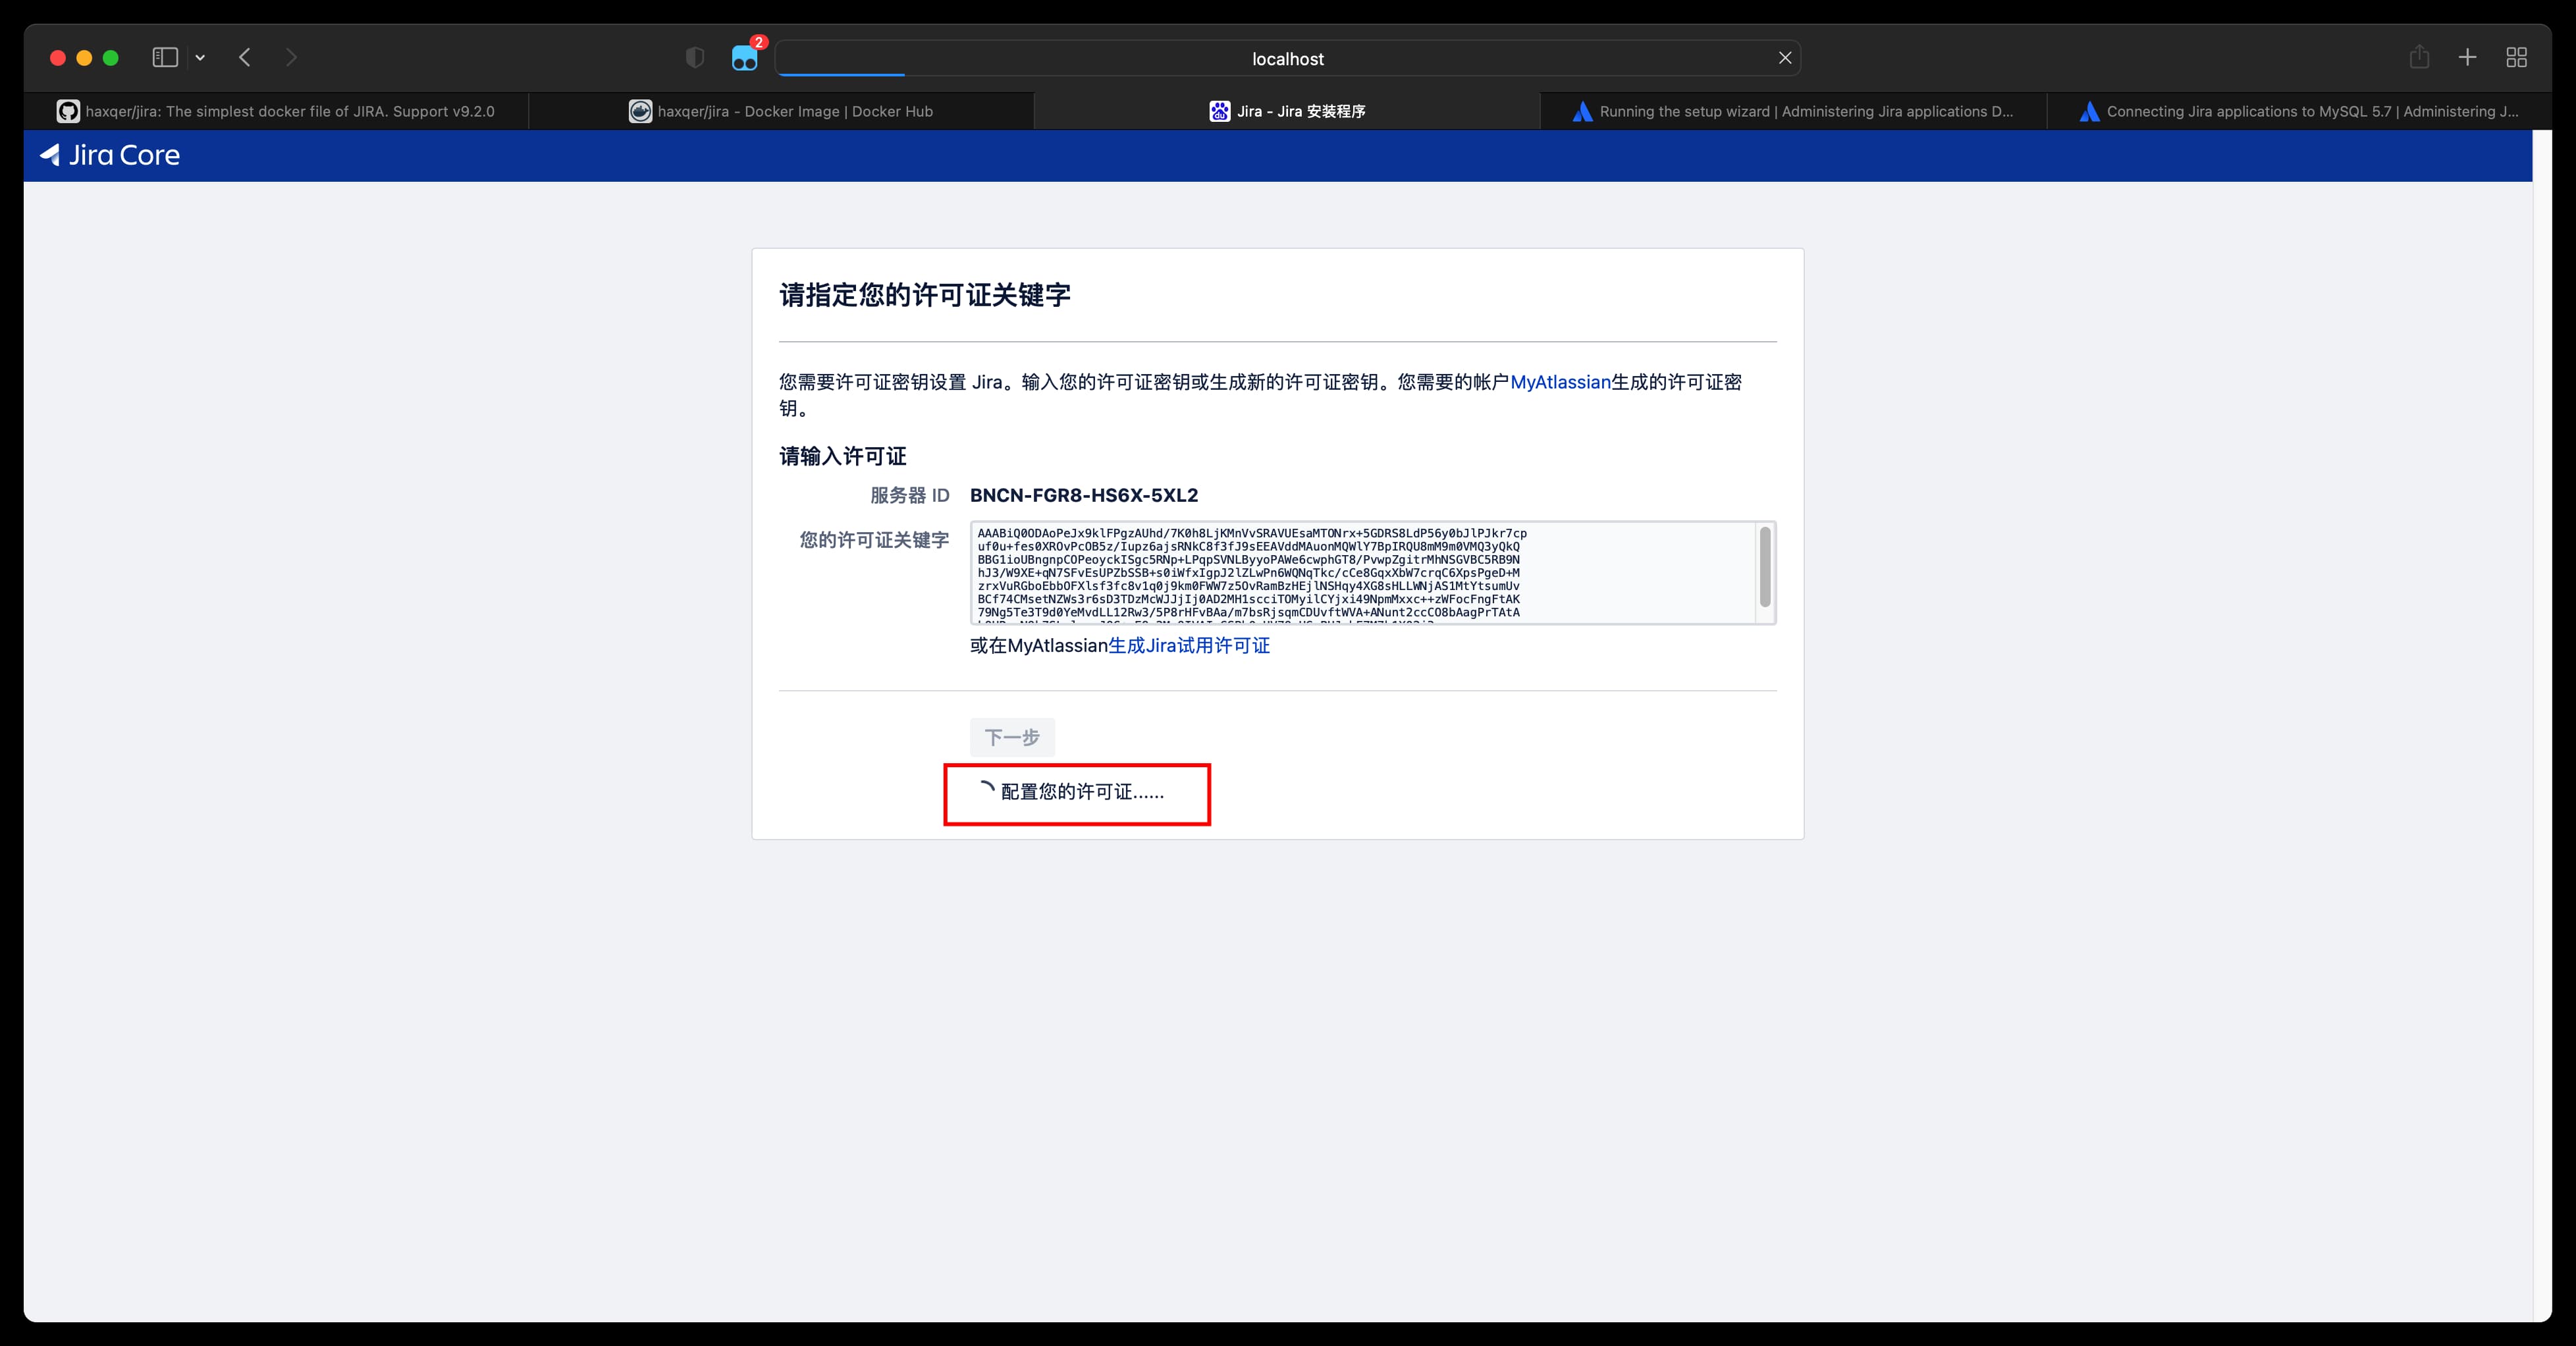
Task: Open the MyAtlassian link in description
Action: 1560,382
